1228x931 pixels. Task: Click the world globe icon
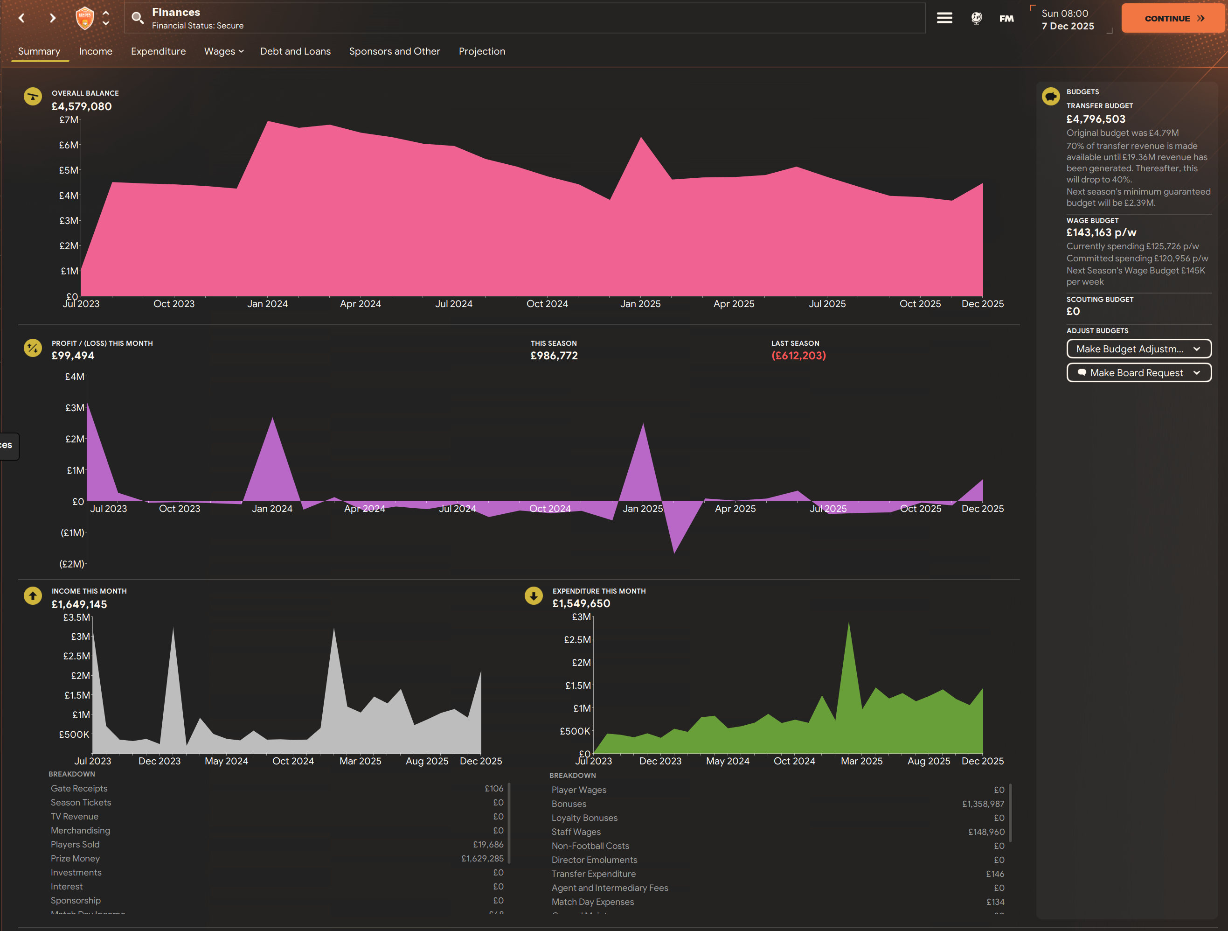tap(977, 18)
